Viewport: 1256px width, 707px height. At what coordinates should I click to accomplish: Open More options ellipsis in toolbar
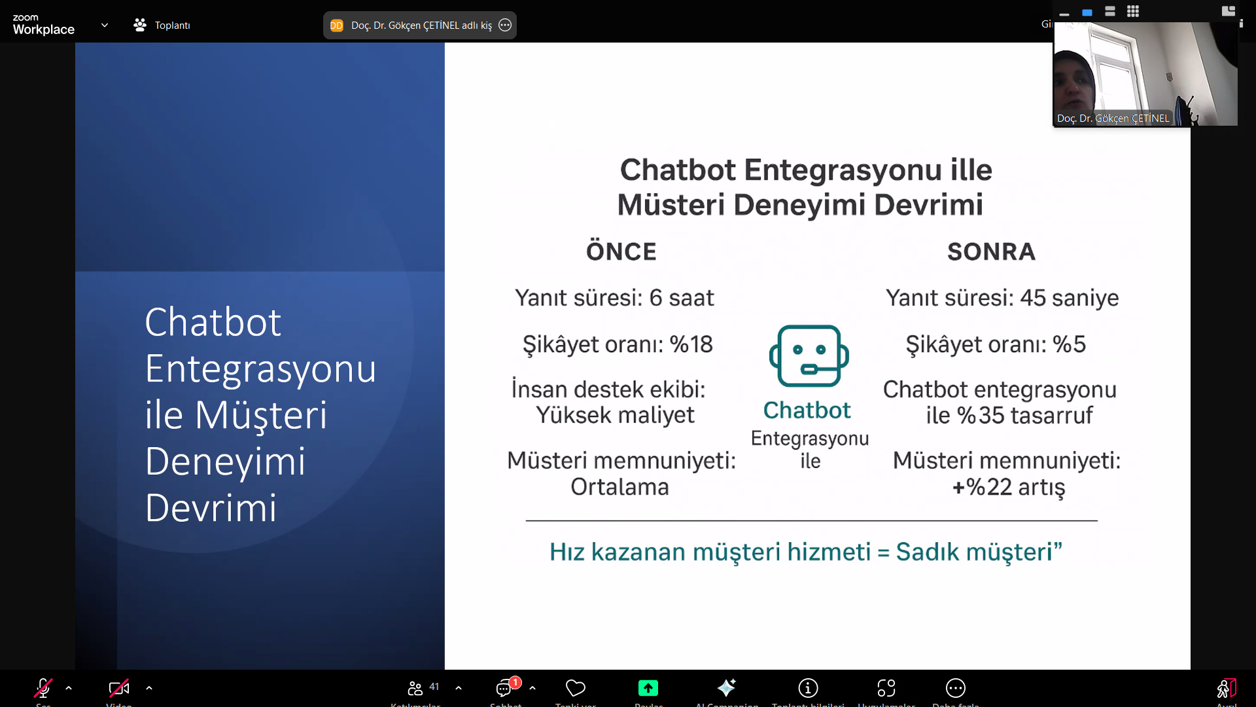point(955,688)
